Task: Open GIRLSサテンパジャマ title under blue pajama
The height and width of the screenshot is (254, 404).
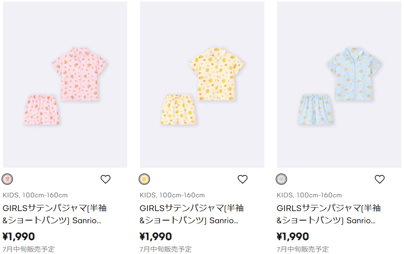Action: [x=329, y=214]
